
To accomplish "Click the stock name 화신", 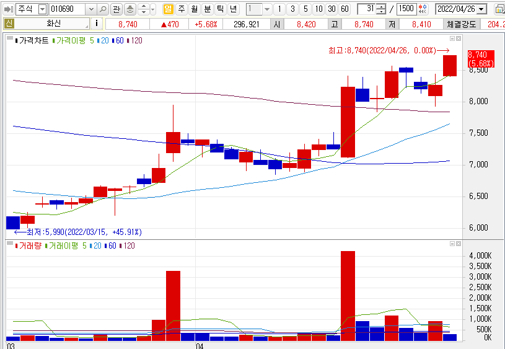I will (x=53, y=24).
